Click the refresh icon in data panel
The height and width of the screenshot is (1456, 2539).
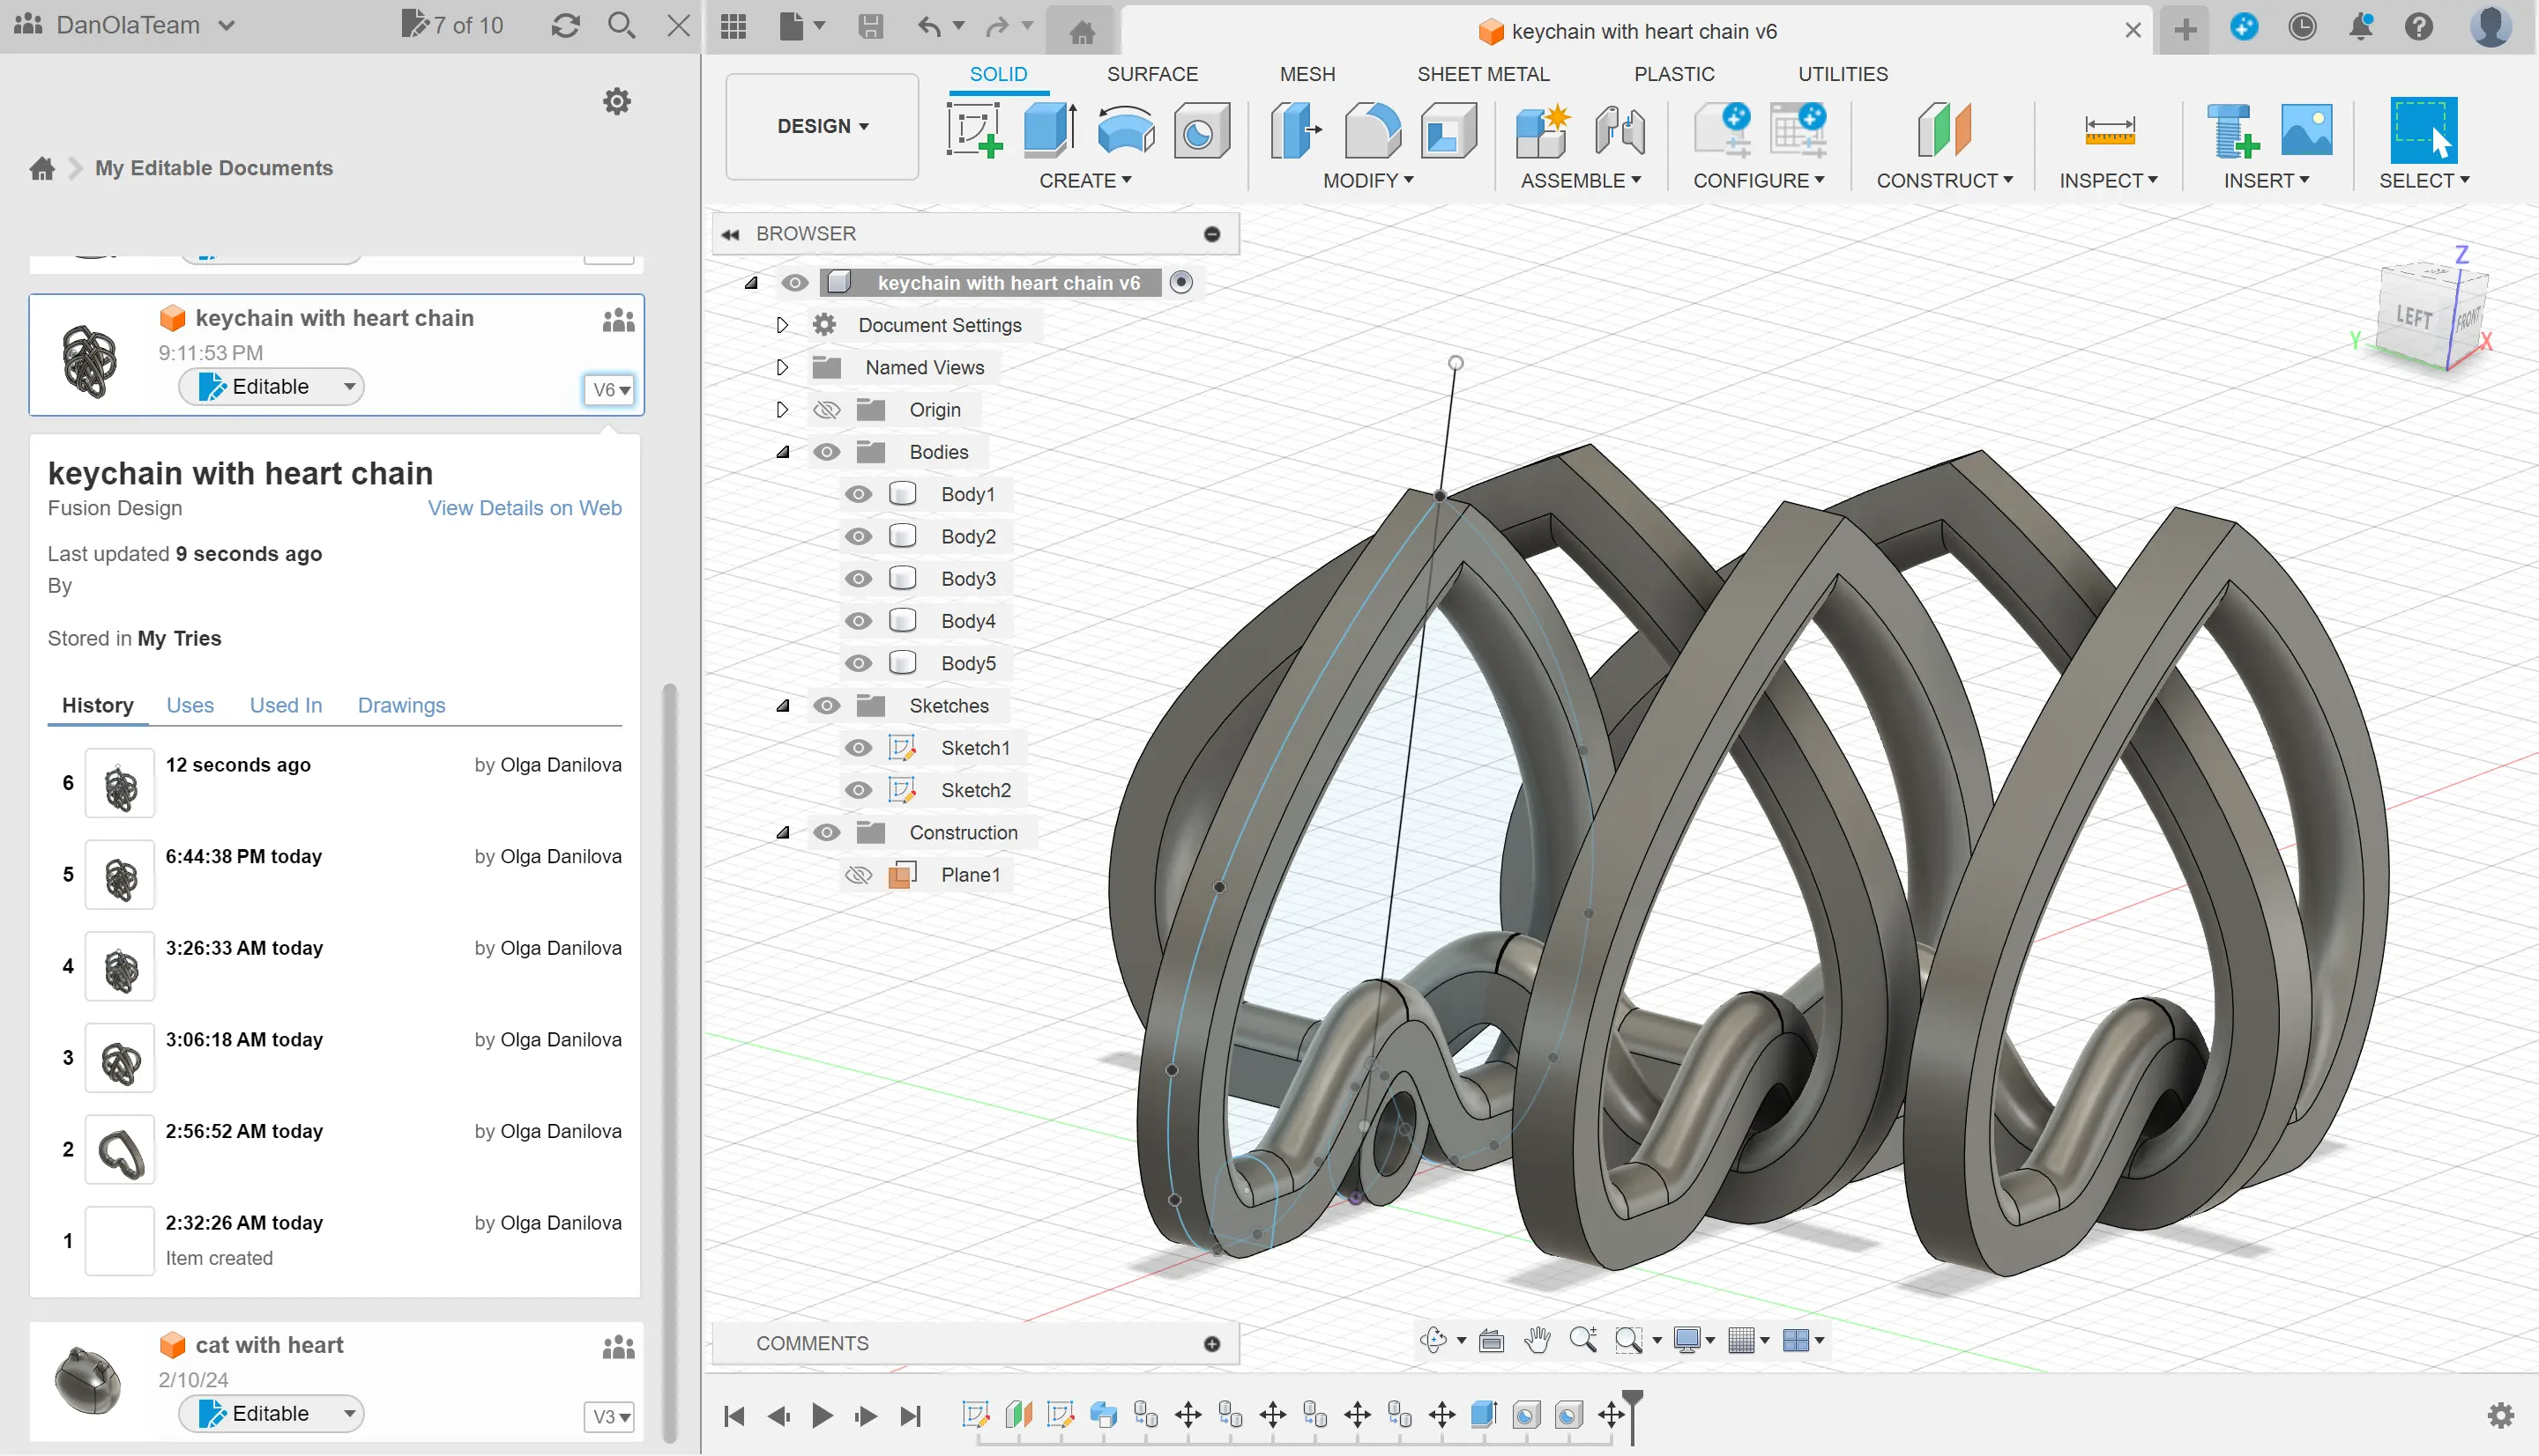tap(565, 25)
